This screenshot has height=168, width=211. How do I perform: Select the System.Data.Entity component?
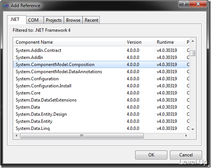pyautogui.click(x=102, y=121)
